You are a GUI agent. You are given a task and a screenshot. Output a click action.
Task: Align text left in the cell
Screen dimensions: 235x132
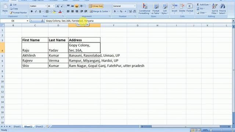click(x=68, y=11)
